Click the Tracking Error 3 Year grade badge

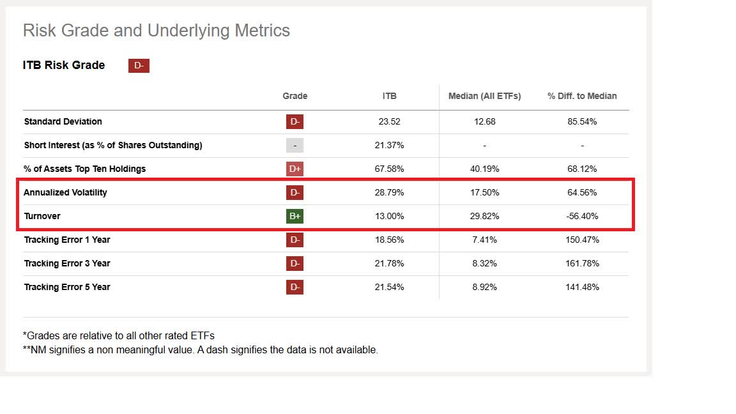[295, 263]
